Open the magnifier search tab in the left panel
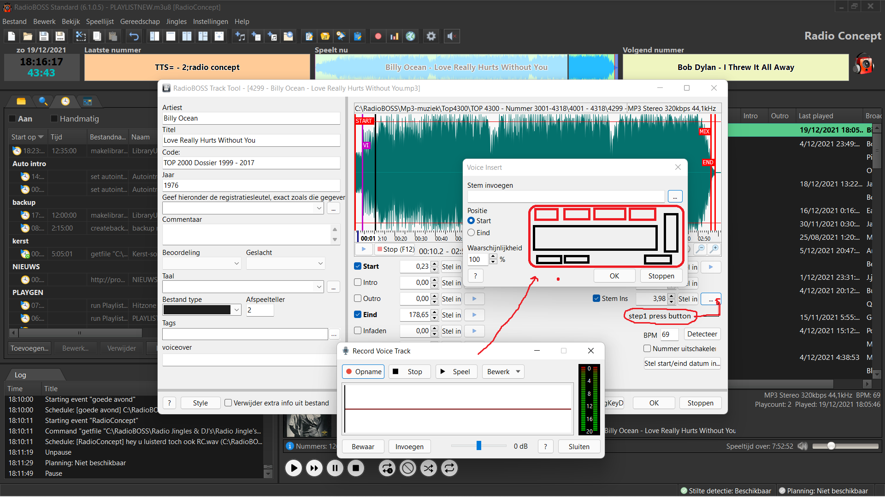 point(43,101)
